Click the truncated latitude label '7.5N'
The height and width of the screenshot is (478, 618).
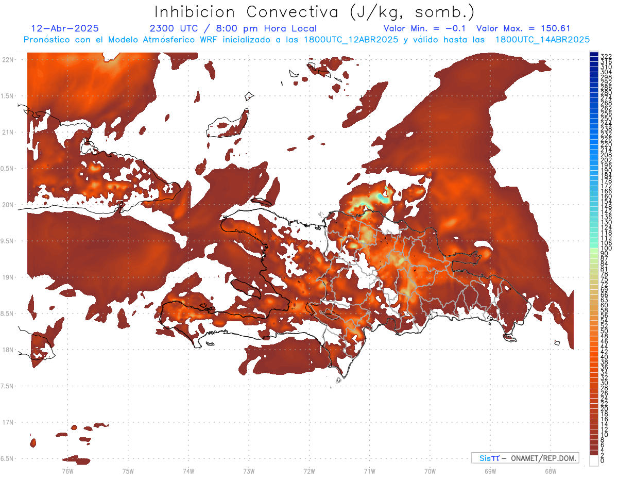coord(7,386)
